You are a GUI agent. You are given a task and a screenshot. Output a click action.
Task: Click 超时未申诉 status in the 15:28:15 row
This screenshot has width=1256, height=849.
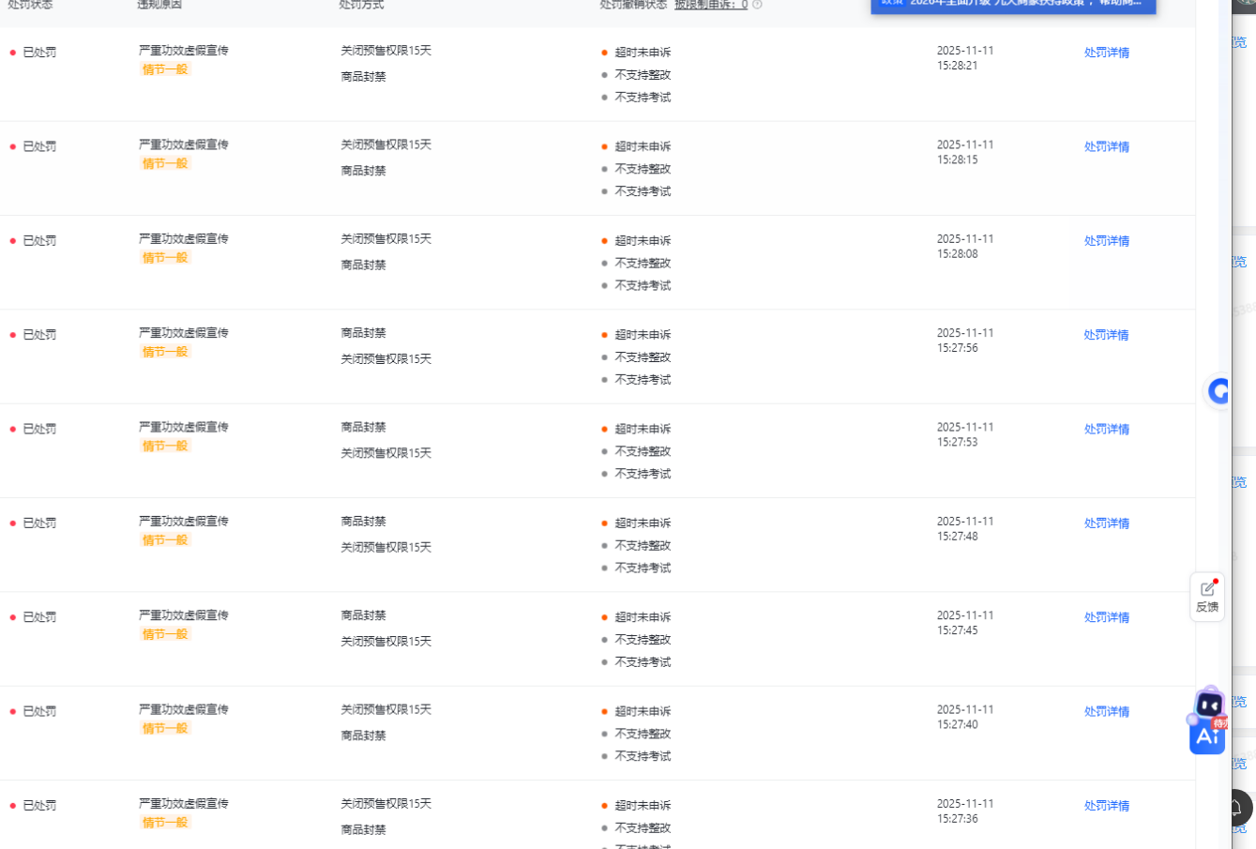click(643, 147)
